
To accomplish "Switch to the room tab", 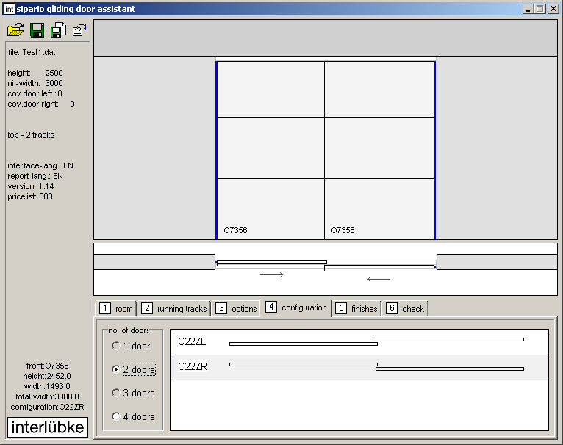I will pos(116,309).
